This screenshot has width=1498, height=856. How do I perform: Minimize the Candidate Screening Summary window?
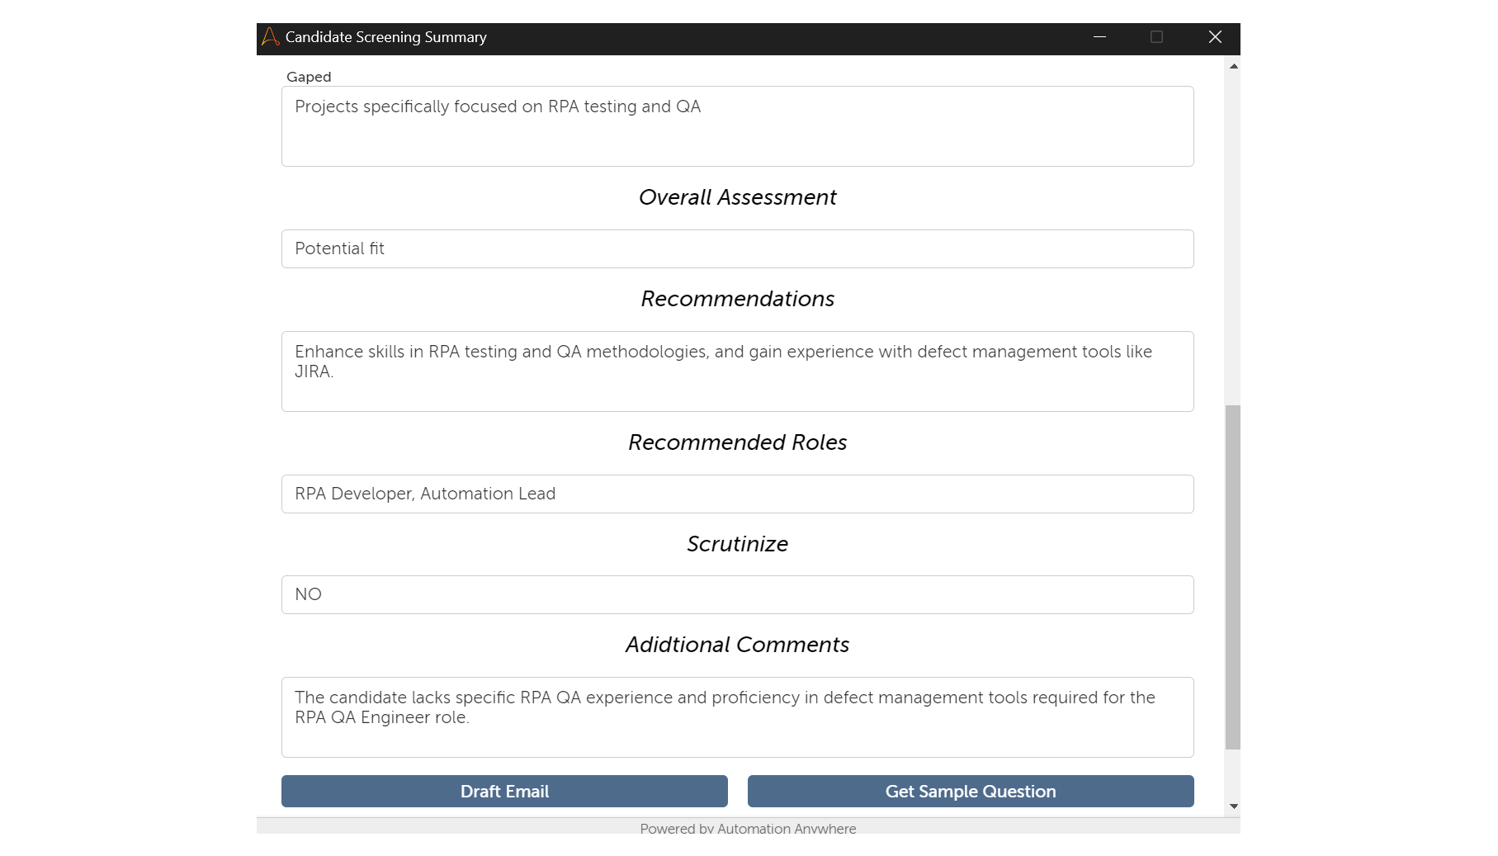[1099, 37]
